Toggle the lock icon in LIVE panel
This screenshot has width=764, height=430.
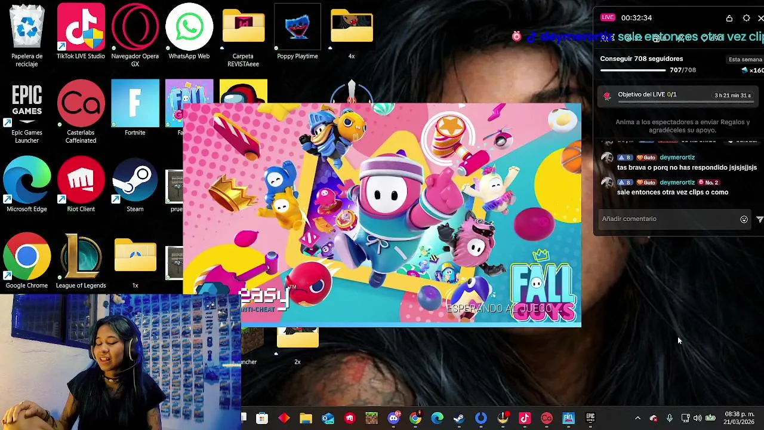click(729, 19)
